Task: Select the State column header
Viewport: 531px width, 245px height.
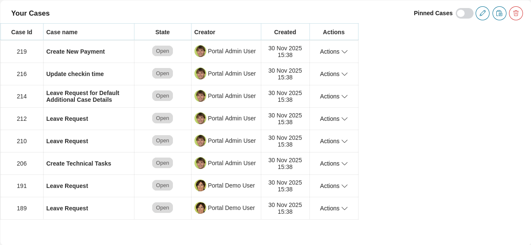Action: pyautogui.click(x=162, y=32)
